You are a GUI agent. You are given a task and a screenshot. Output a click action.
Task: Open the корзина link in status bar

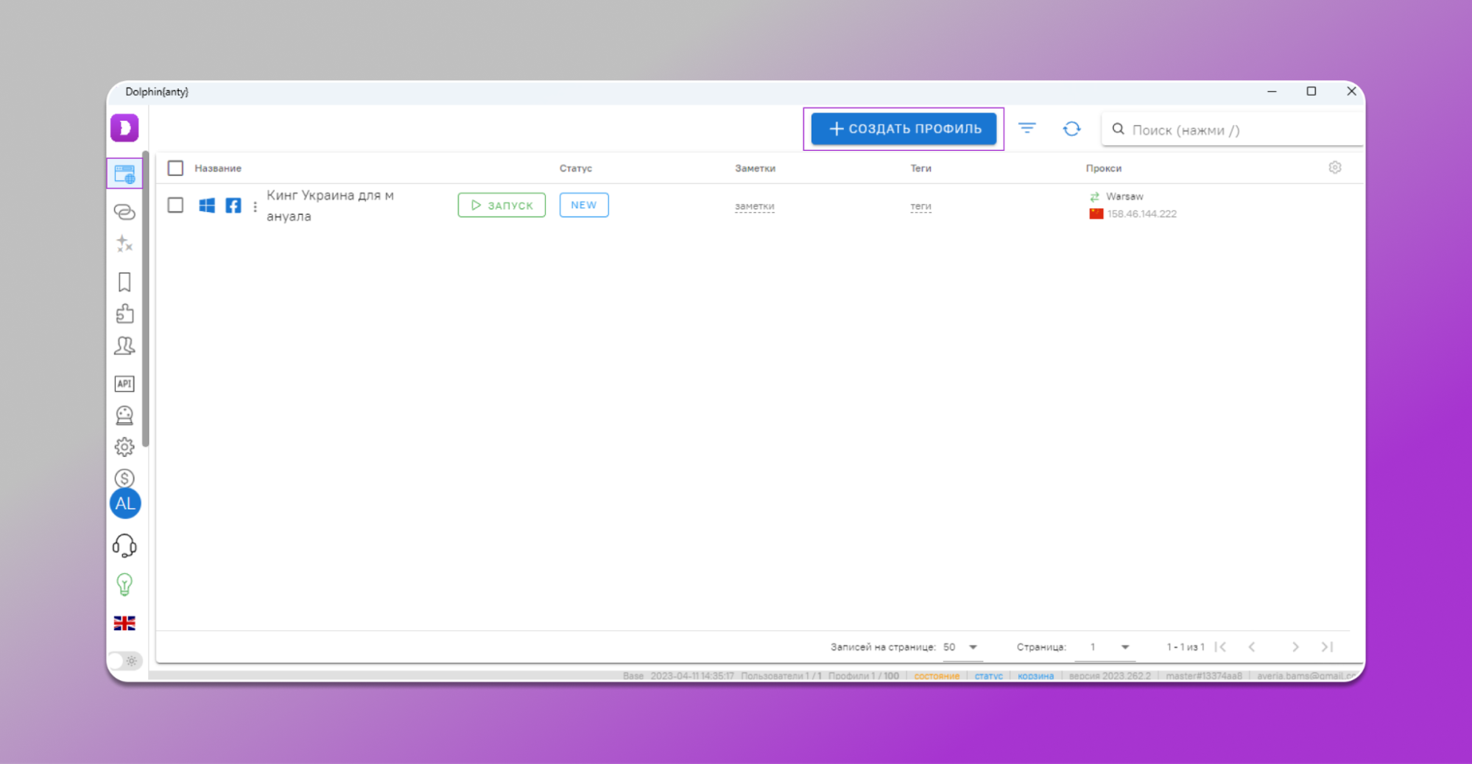pos(1035,676)
